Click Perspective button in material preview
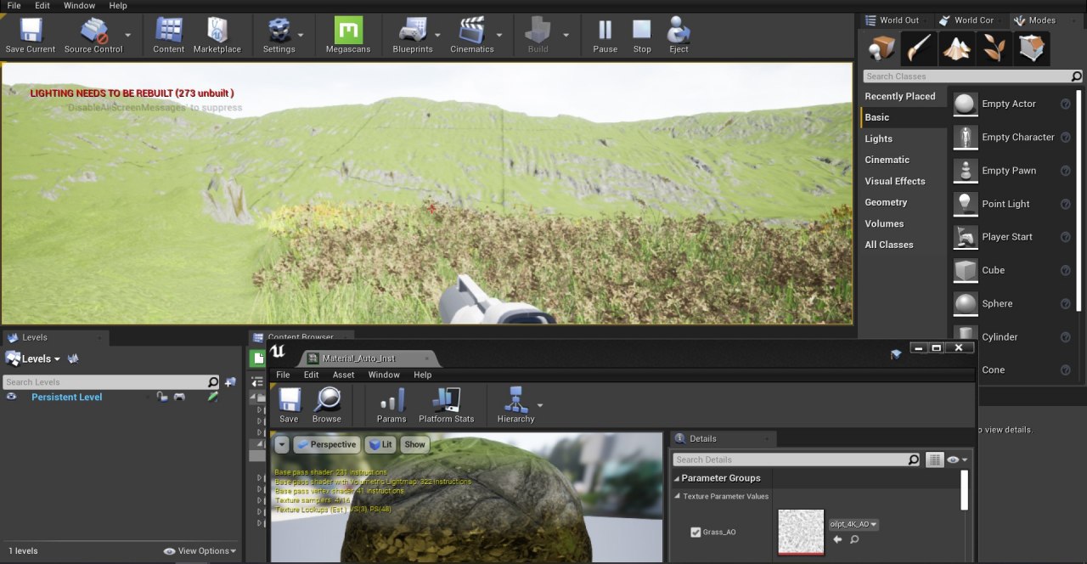This screenshot has width=1087, height=564. pos(327,444)
